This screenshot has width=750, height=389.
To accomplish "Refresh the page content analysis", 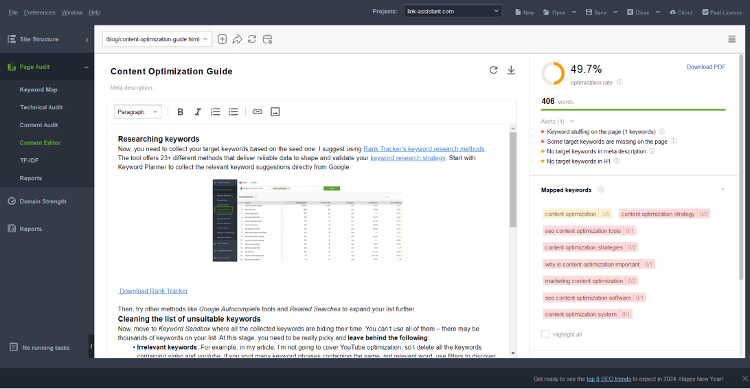I will tap(493, 70).
